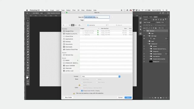Screen dimensions: 194x109
Task: Collapse the save dialog with the chevron button
Action: pos(112,17)
